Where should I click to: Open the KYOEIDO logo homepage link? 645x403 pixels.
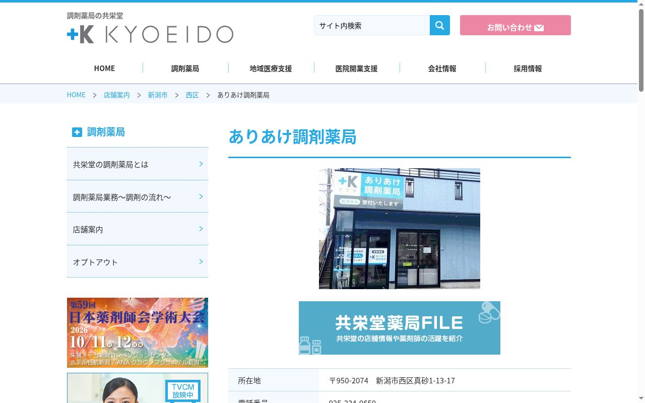[150, 34]
